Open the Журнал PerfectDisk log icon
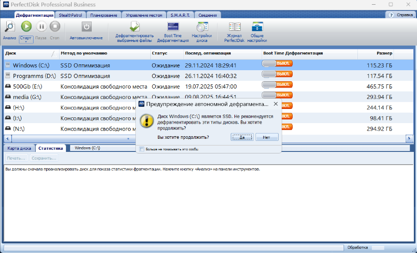Image resolution: width=417 pixels, height=253 pixels. click(234, 27)
